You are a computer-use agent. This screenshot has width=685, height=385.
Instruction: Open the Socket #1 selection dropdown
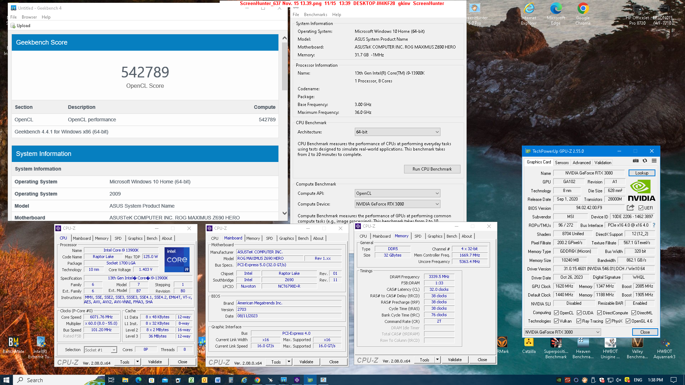click(100, 350)
